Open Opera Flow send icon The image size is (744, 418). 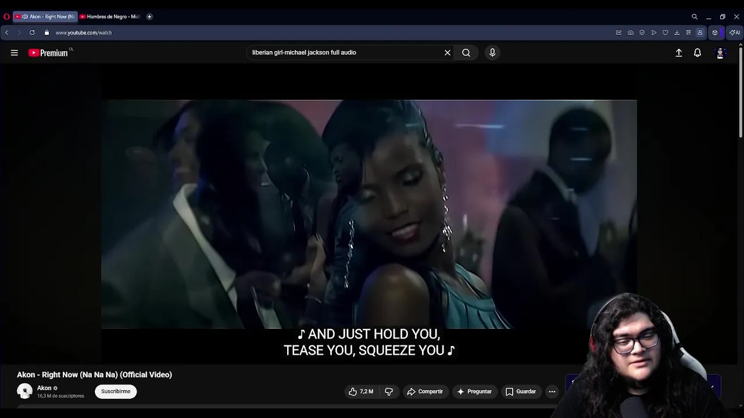[654, 33]
